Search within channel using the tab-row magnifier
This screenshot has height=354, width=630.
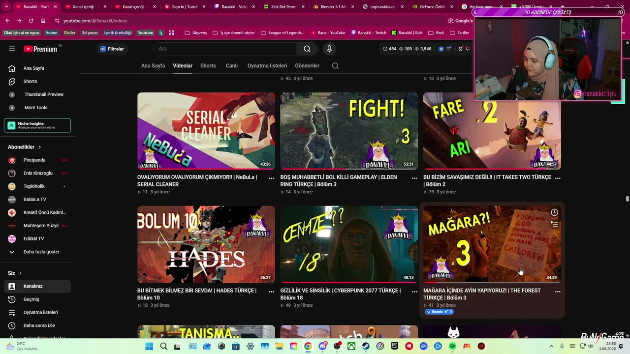[335, 66]
